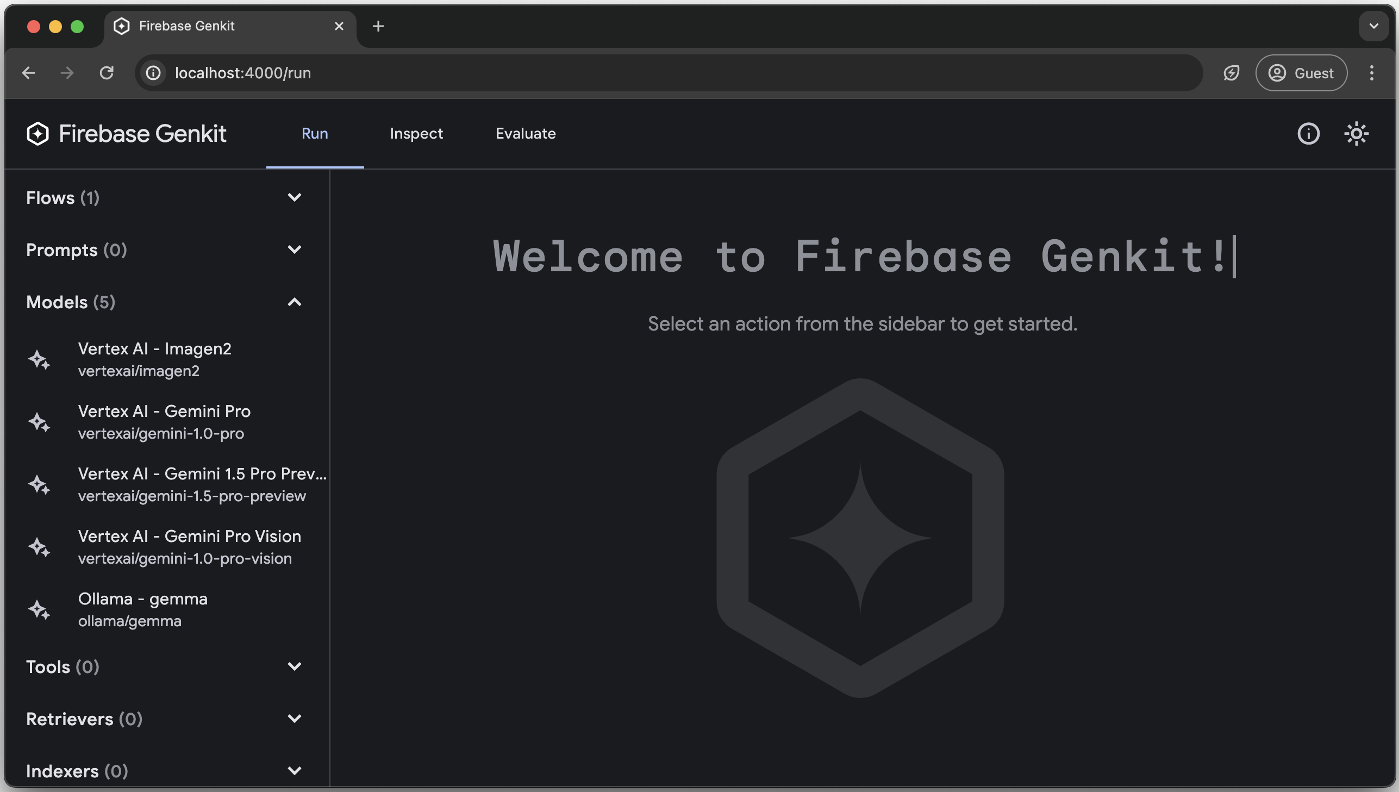Click the Run tab label

pos(314,134)
